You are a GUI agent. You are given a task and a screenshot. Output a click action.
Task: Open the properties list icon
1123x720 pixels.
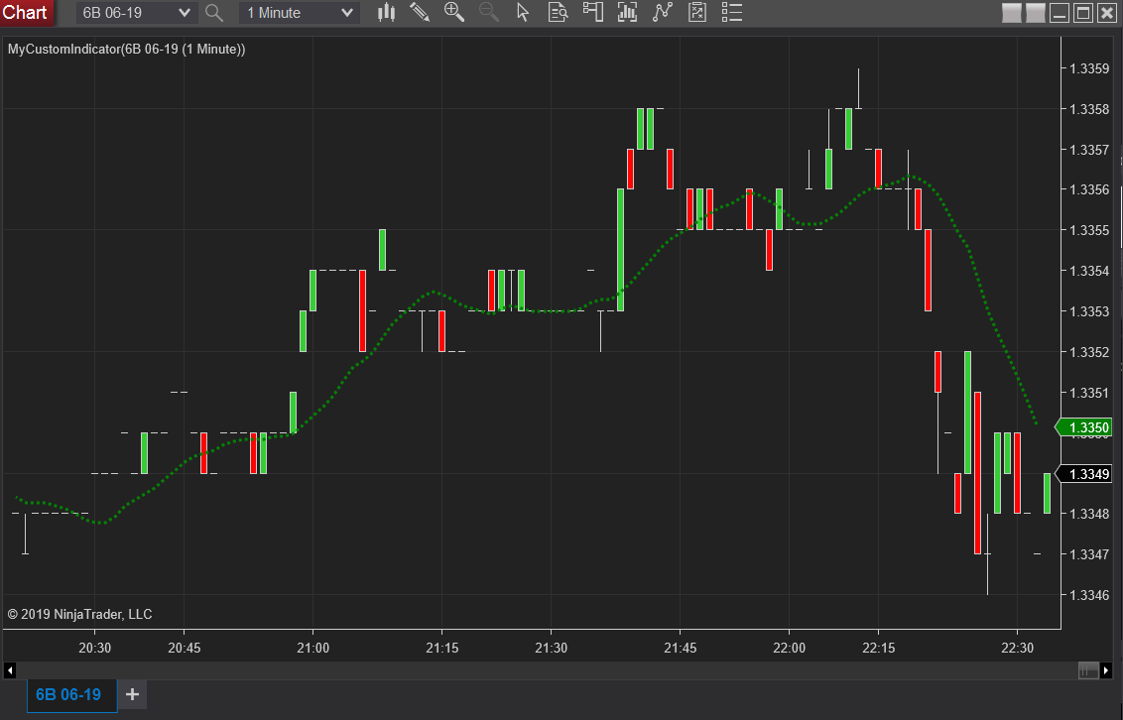pos(732,12)
